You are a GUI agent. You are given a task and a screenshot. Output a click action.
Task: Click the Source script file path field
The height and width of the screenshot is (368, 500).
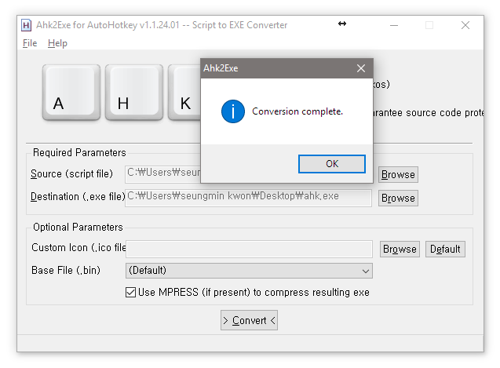(x=163, y=174)
